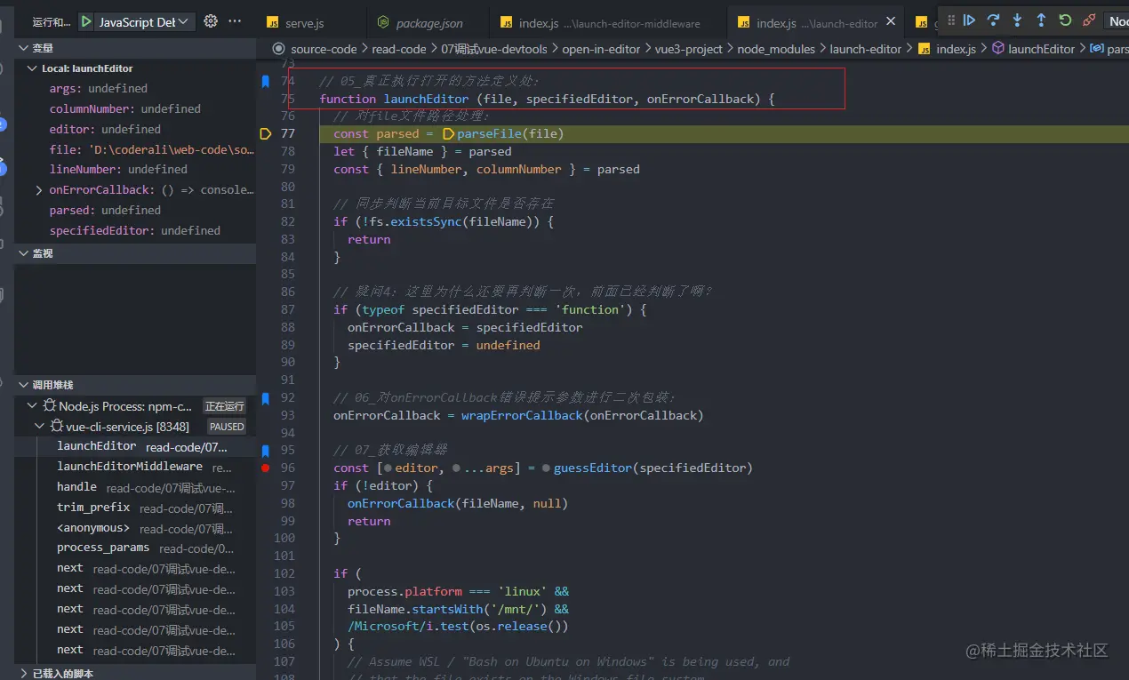Image resolution: width=1129 pixels, height=680 pixels.
Task: Click the specifiedEditor: undefined variable
Action: click(135, 231)
